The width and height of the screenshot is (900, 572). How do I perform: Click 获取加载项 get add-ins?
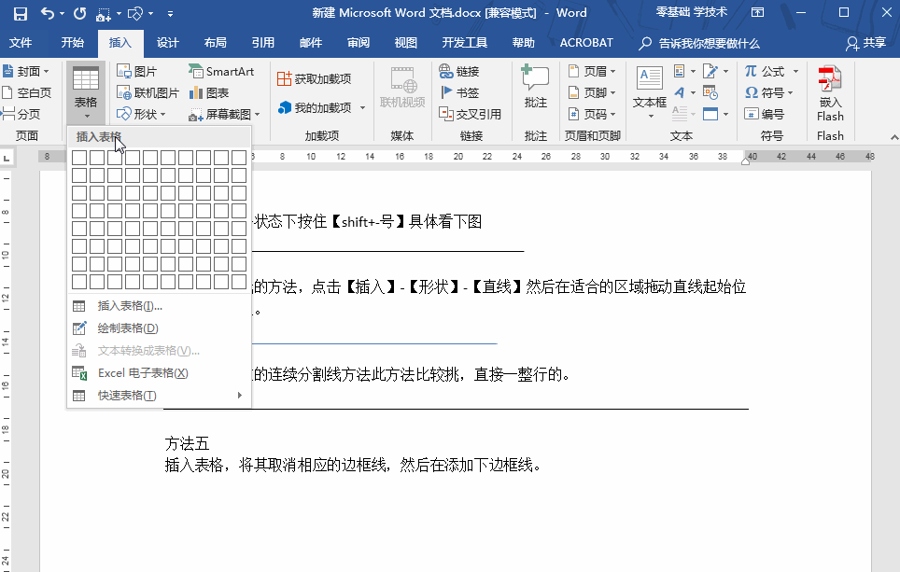point(314,78)
